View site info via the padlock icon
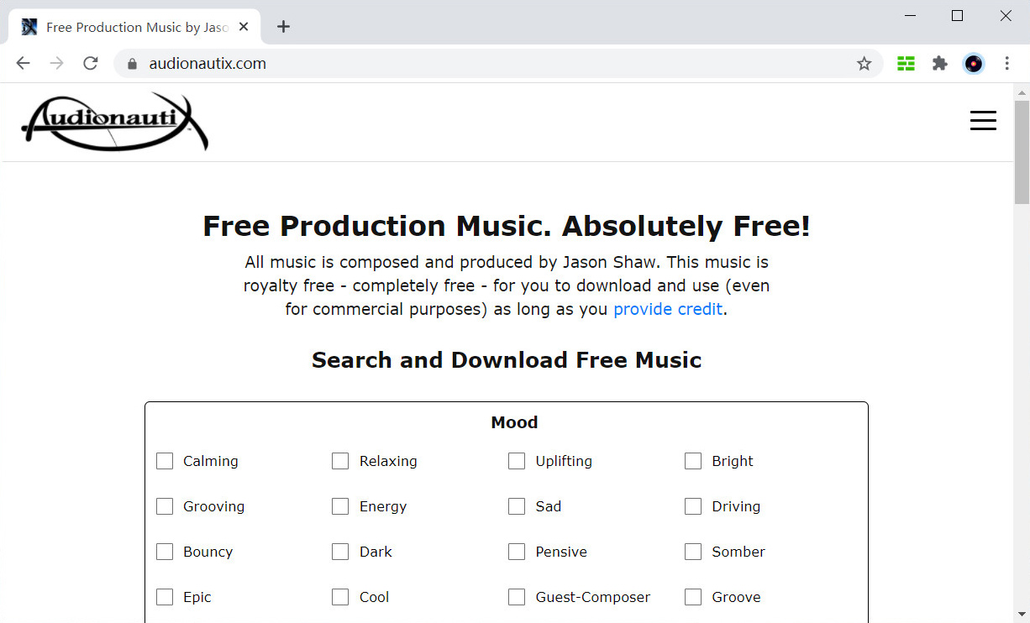1030x623 pixels. coord(132,63)
